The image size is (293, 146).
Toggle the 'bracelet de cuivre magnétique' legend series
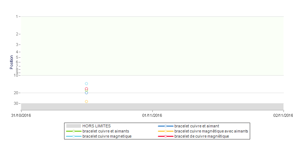click(x=193, y=136)
